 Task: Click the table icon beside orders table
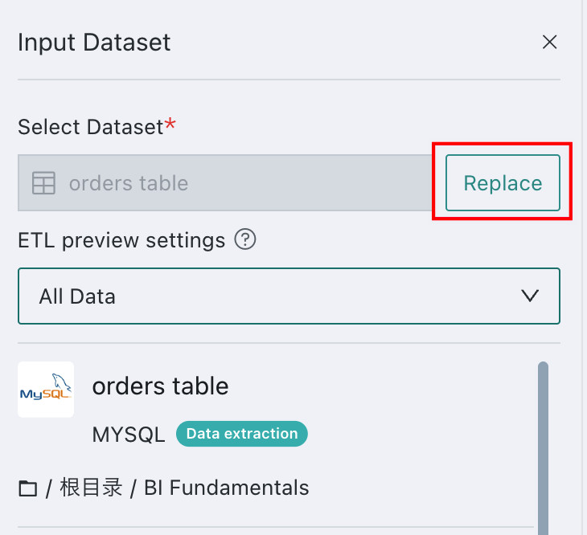tap(43, 183)
